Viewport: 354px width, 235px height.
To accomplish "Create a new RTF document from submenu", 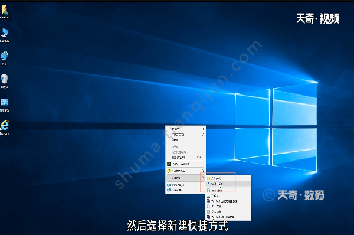I will click(228, 207).
